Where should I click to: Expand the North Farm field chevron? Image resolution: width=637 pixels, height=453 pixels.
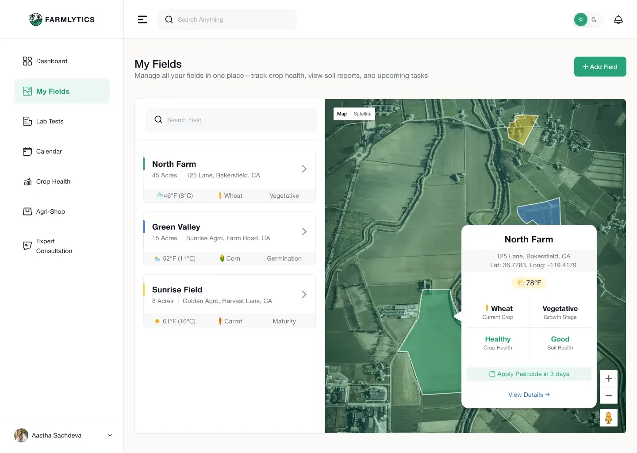click(304, 169)
